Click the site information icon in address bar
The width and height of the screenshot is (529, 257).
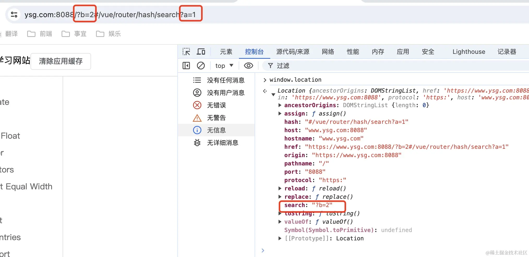click(x=14, y=15)
